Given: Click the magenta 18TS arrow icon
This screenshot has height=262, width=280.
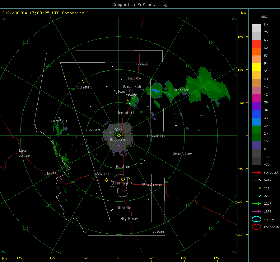Looking at the screenshot, I should point(256,212).
